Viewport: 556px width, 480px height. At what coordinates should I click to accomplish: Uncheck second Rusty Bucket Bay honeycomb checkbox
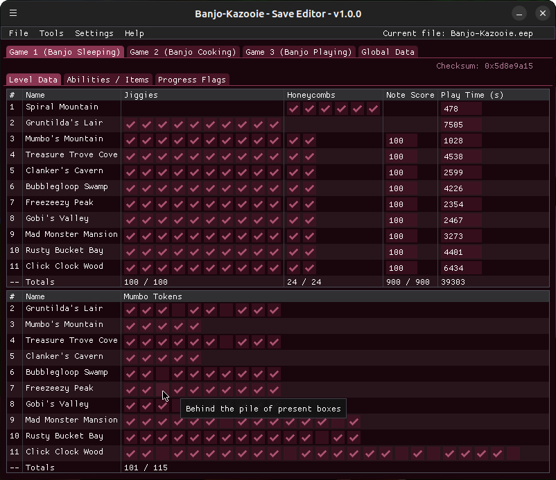click(x=310, y=252)
